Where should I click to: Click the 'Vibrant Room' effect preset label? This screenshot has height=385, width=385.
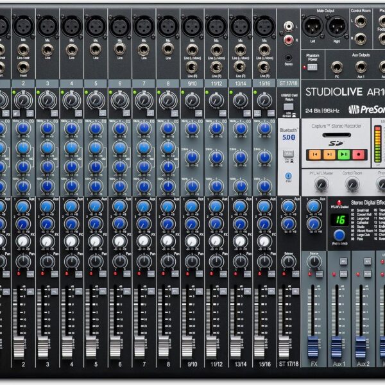click(364, 231)
